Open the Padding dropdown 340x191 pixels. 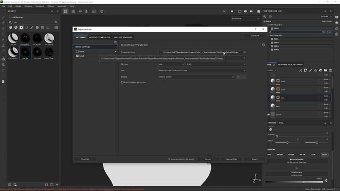pos(196,77)
